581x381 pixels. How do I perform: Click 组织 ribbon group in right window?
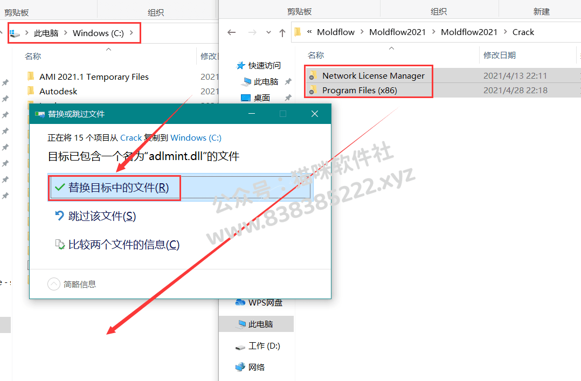pos(439,11)
